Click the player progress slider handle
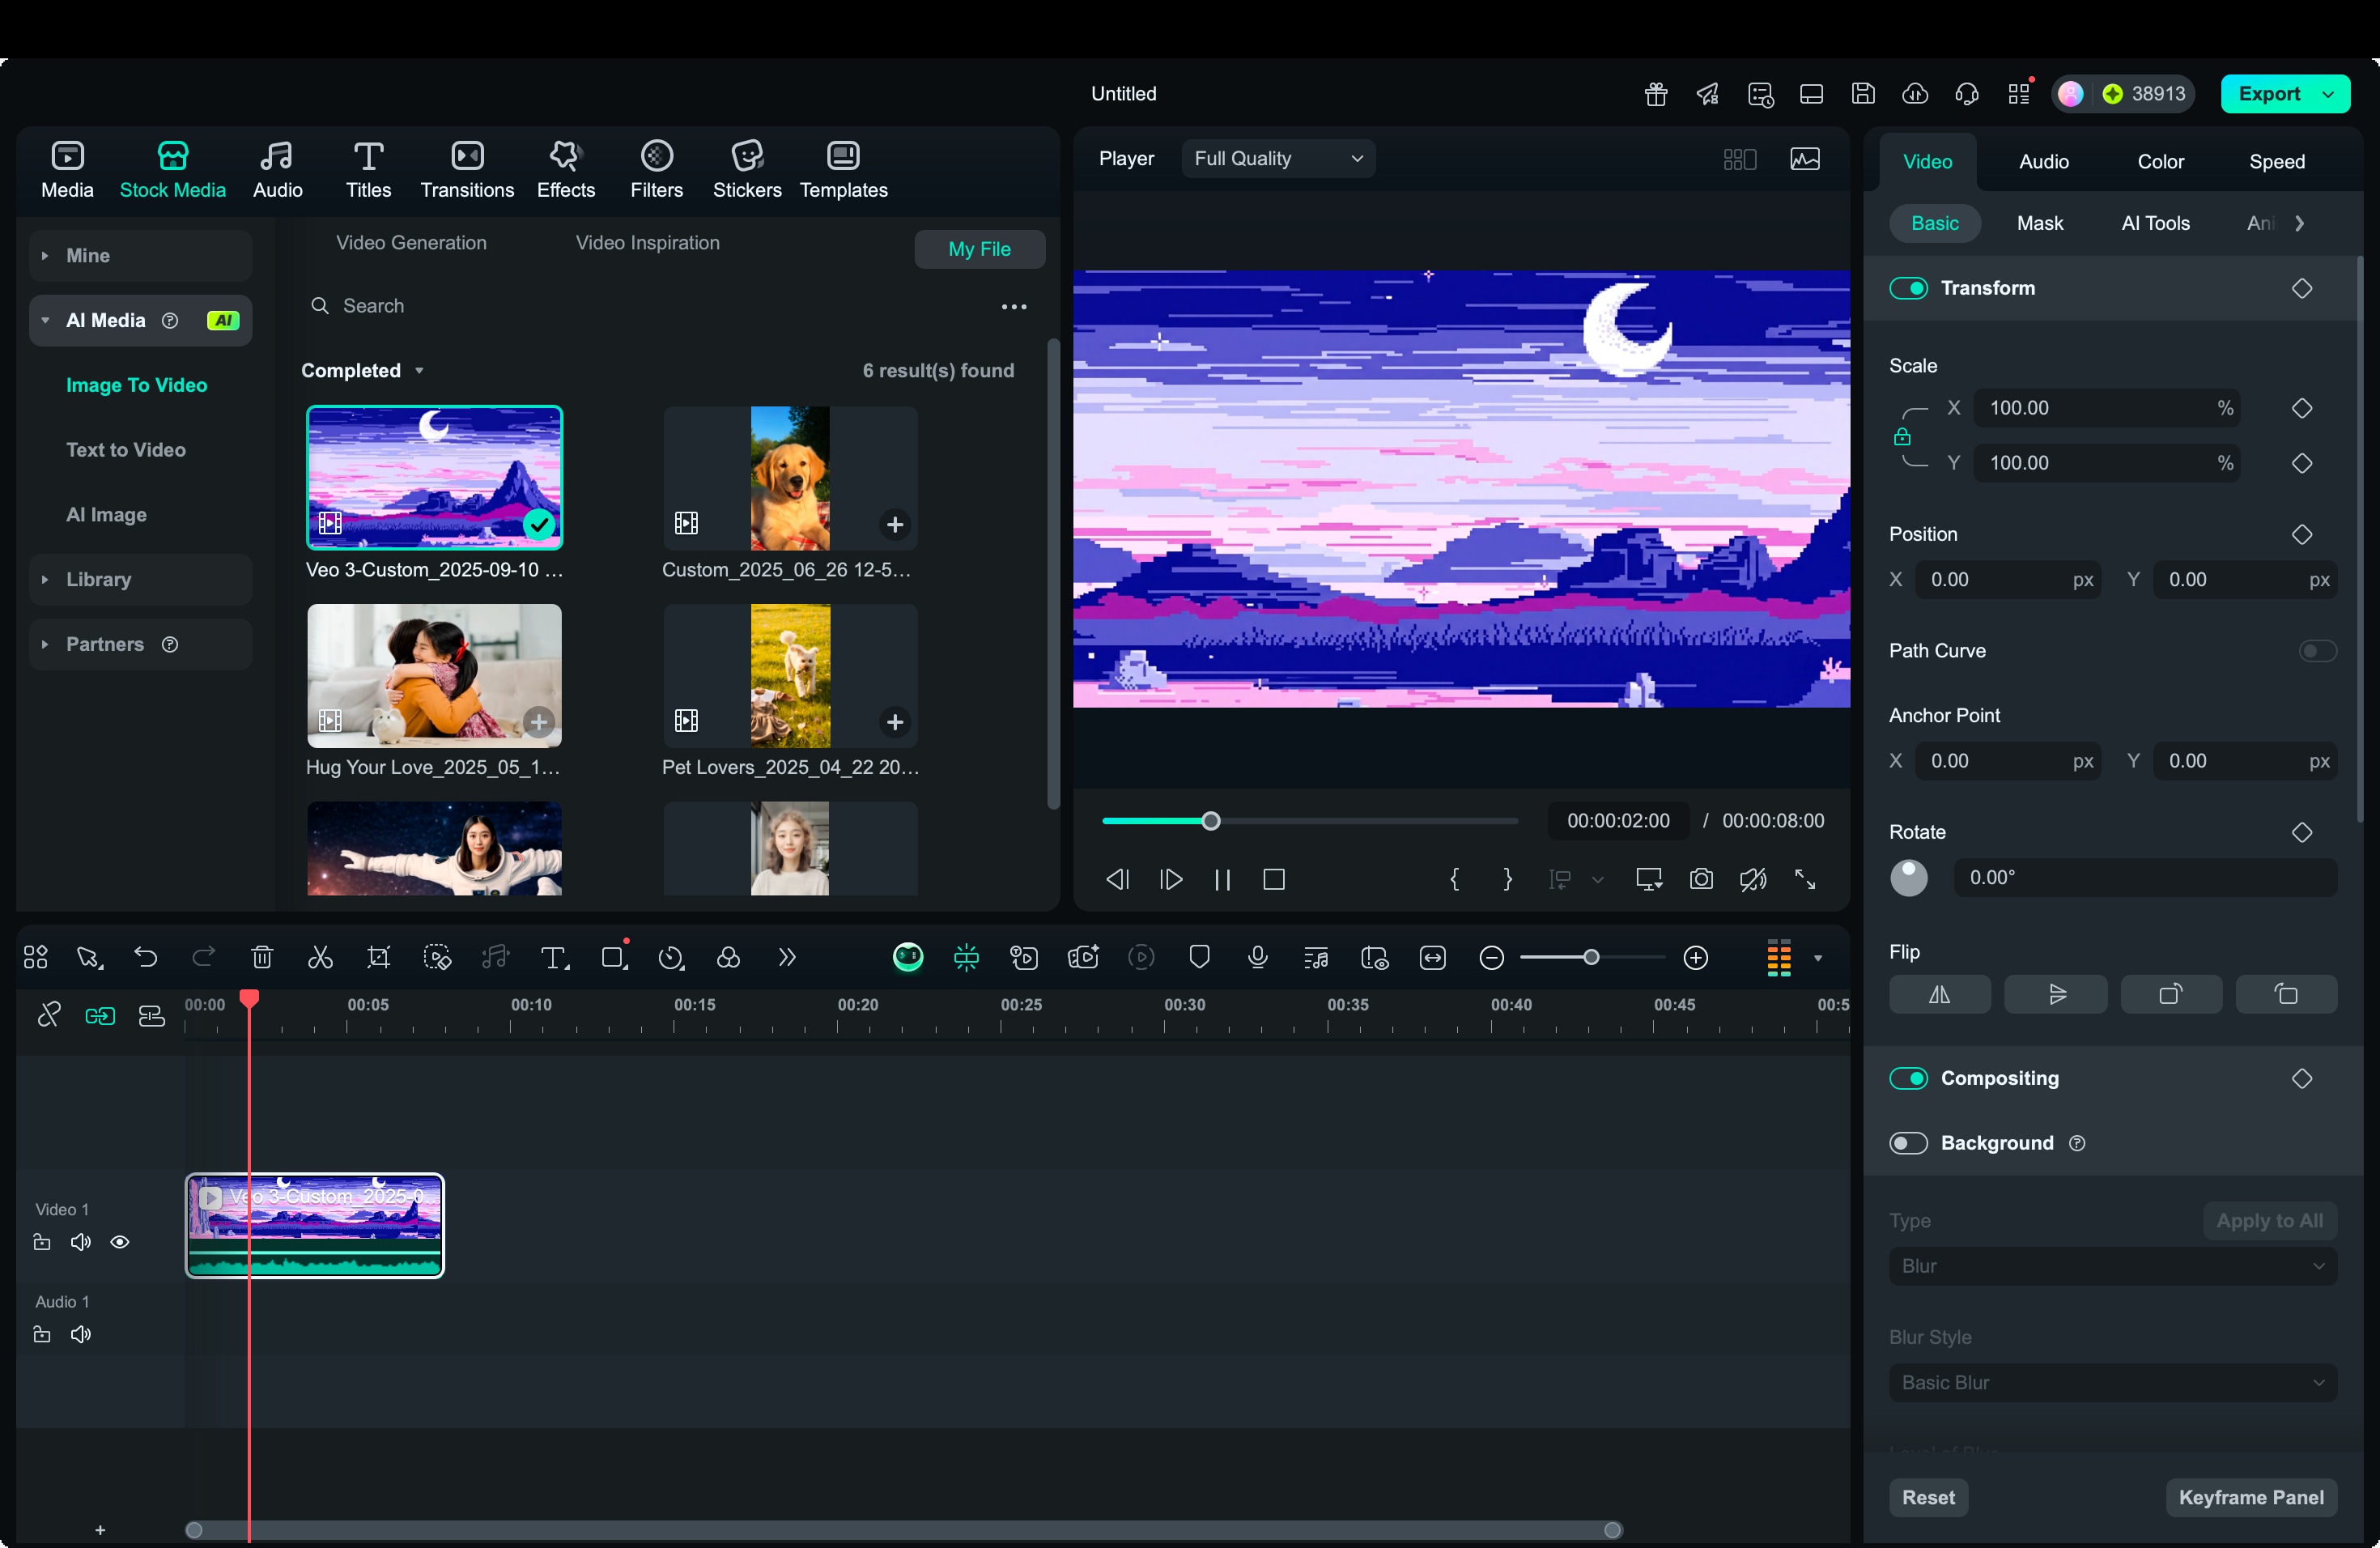The height and width of the screenshot is (1548, 2380). click(1211, 822)
